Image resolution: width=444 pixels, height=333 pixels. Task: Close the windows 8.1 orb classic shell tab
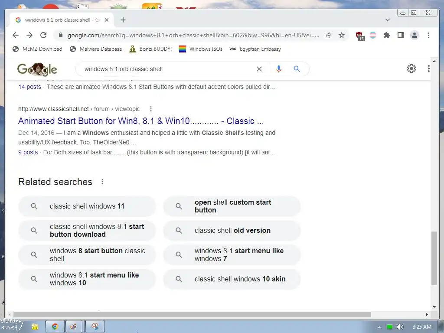pos(107,20)
